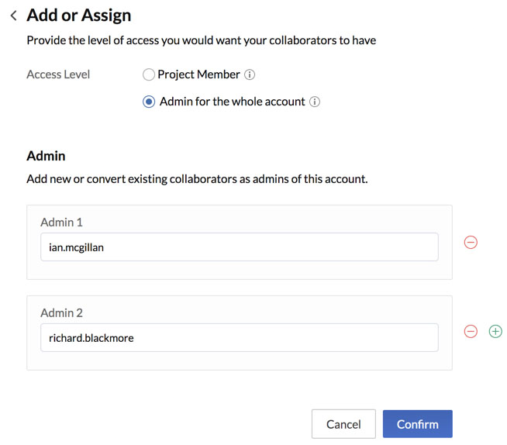
Task: Select the Project Member radio button
Action: 149,74
